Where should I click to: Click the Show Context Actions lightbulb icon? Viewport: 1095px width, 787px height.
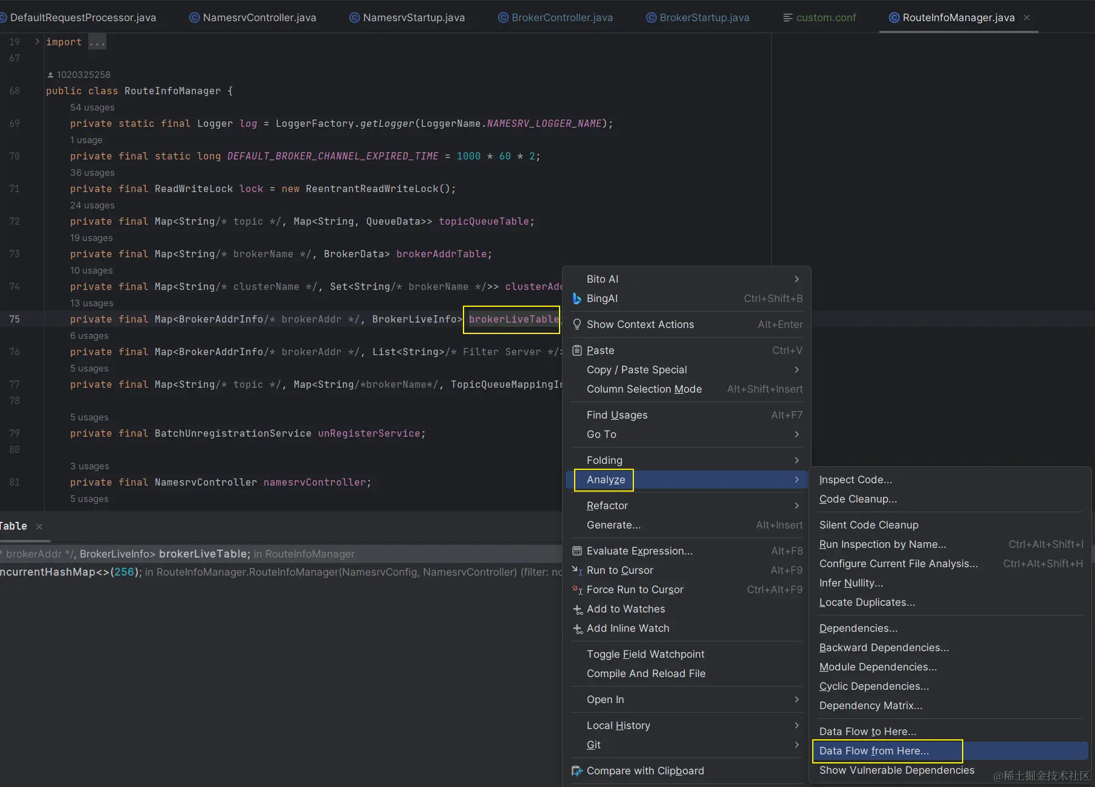[x=577, y=324]
